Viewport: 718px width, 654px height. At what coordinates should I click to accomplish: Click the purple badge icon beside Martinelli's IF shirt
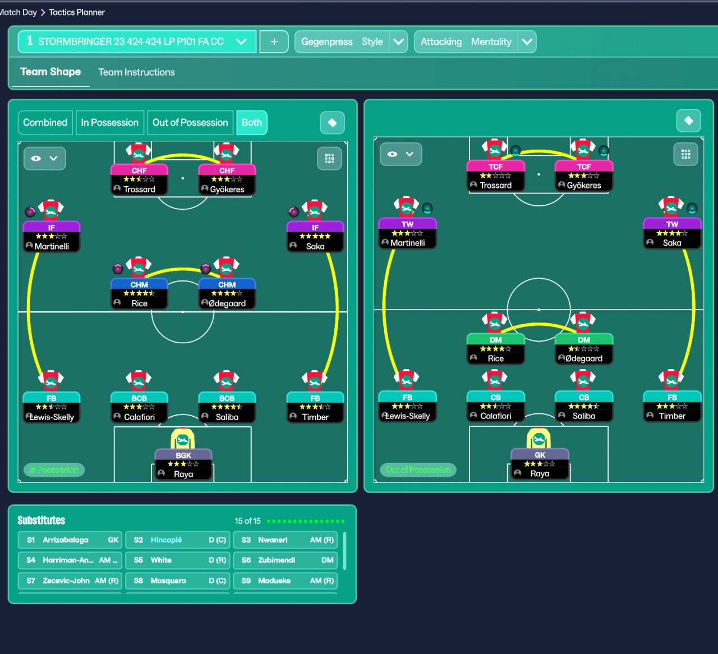[x=30, y=211]
